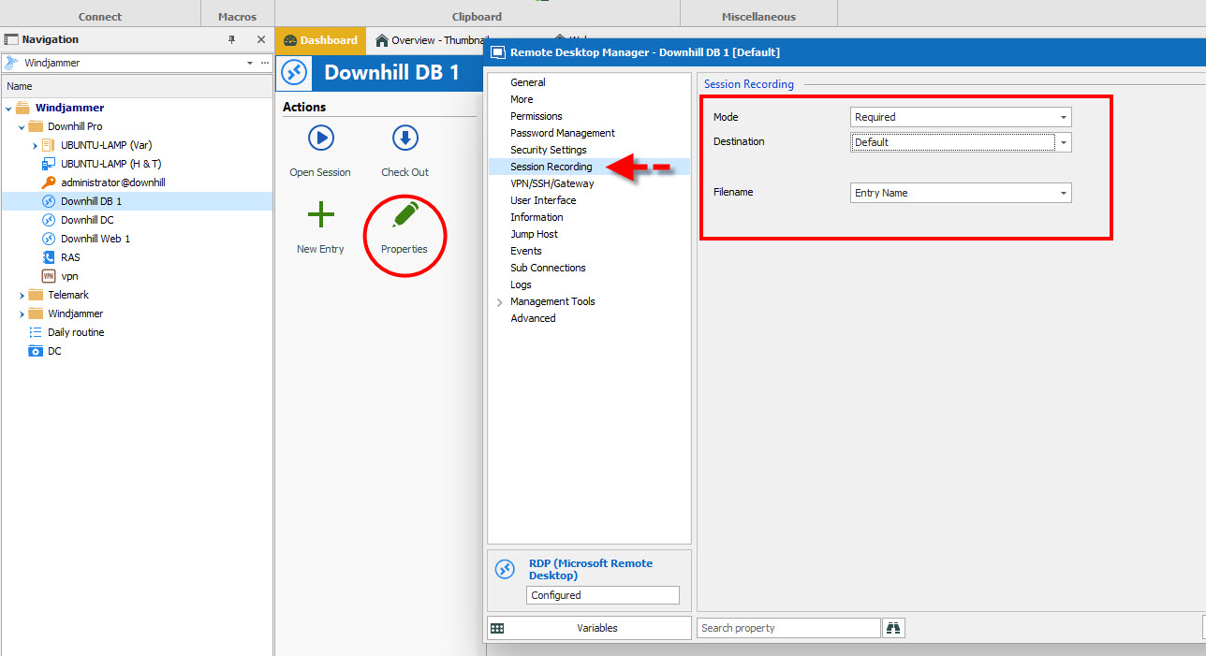
Task: Select the vpn entry in tree
Action: point(69,276)
